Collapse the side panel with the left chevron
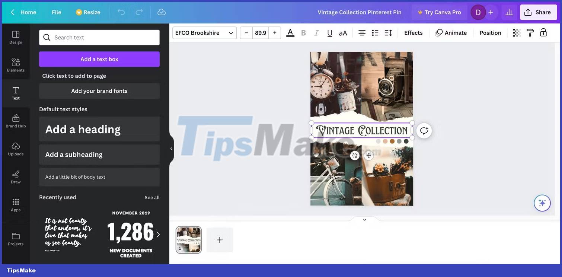Viewport: 562px width, 277px height. pos(171,148)
